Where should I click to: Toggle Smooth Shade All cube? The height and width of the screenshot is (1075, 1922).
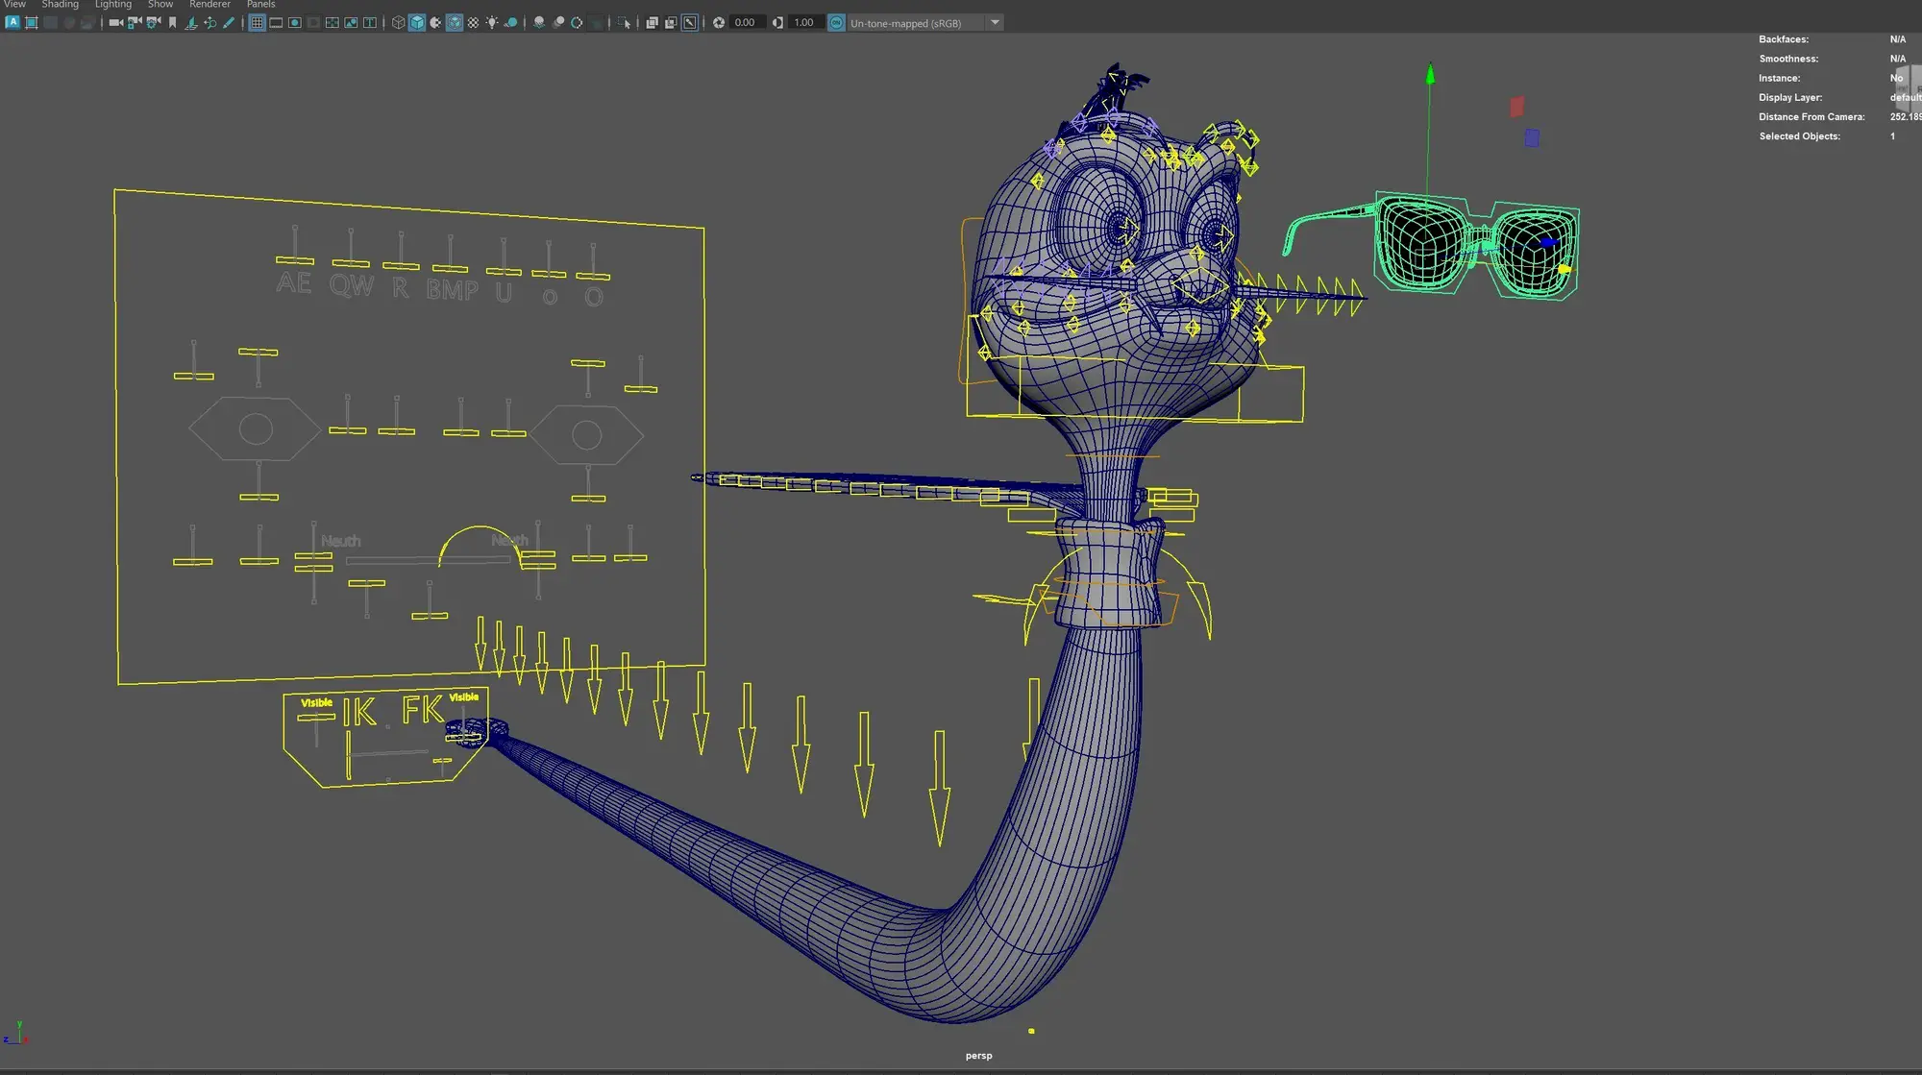pos(417,23)
